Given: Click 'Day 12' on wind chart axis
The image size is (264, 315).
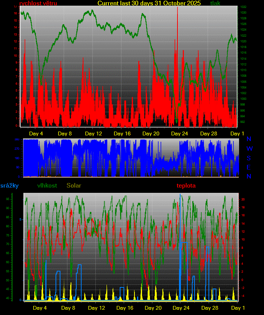Looking at the screenshot, I should (x=93, y=133).
